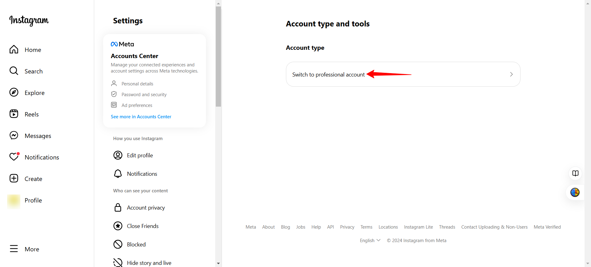
Task: Click chevron on Switch to professional account
Action: coord(511,74)
